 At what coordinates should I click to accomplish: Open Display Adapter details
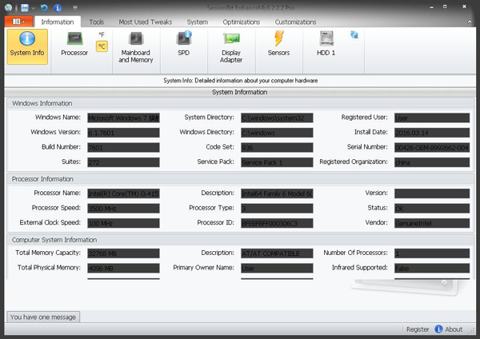[x=231, y=48]
